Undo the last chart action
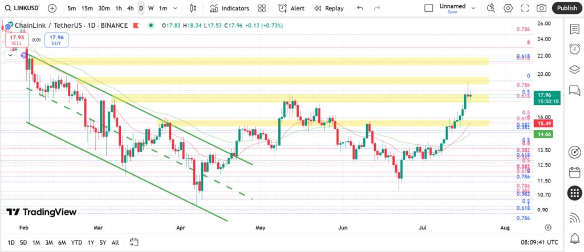 point(360,8)
